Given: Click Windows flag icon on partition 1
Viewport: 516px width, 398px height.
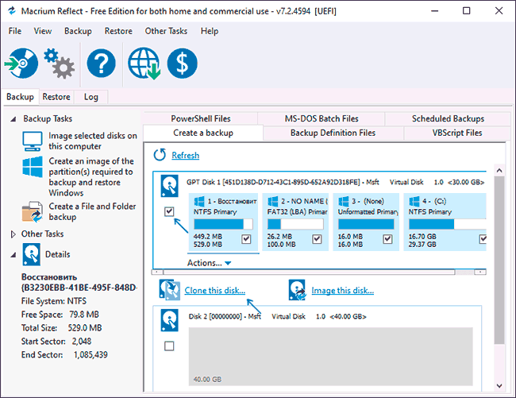Looking at the screenshot, I should (199, 202).
